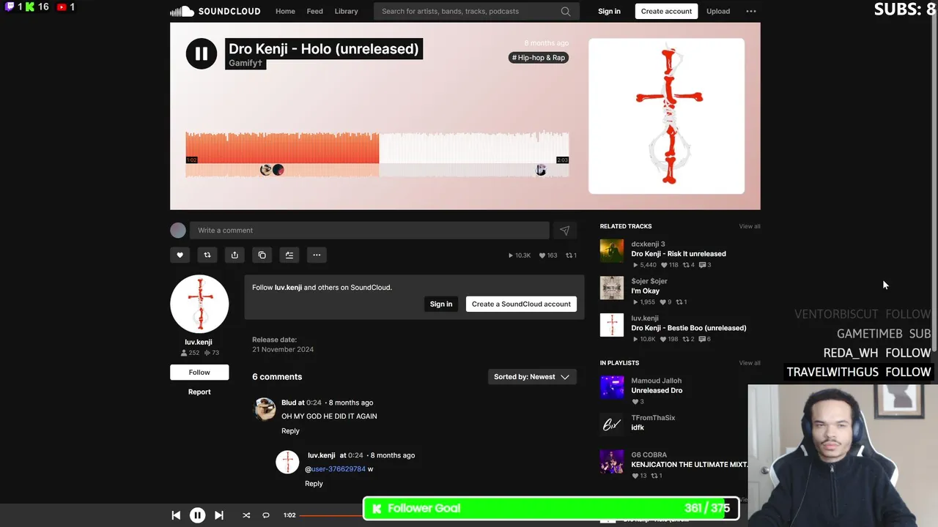Pause playback in bottom player bar
938x527 pixels.
click(197, 515)
